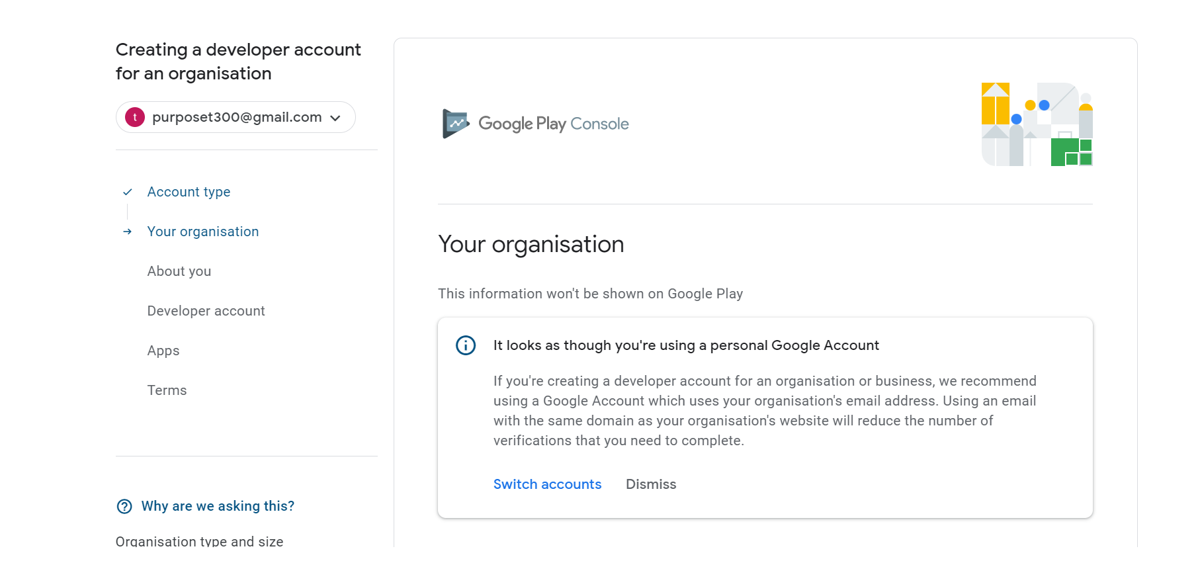
Task: Click the Your organisation page heading
Action: point(531,244)
